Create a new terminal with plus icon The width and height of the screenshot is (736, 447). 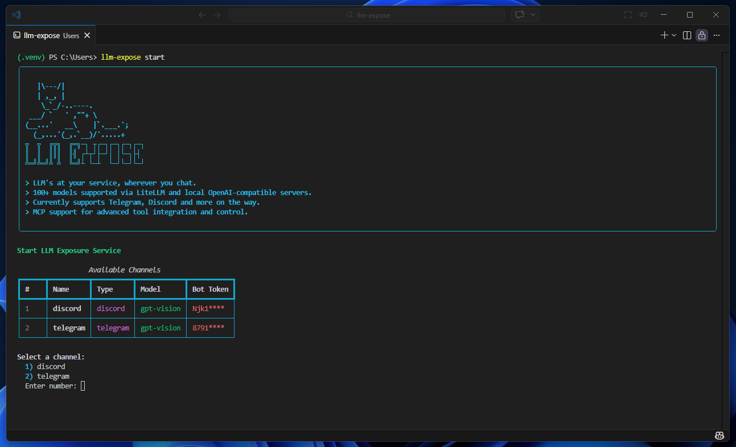(664, 35)
